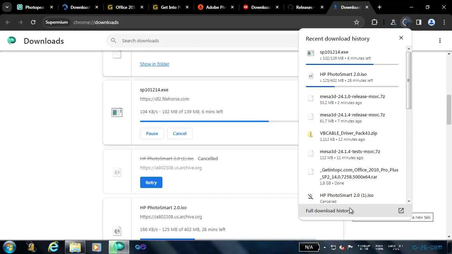Viewport: 452px width, 254px height.
Task: Open mesa3d-24.1.0-release-msvc.7z from popup
Action: click(x=352, y=99)
